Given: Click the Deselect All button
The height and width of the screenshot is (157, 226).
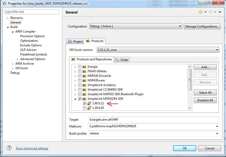Looking at the screenshot, I should pyautogui.click(x=205, y=100).
